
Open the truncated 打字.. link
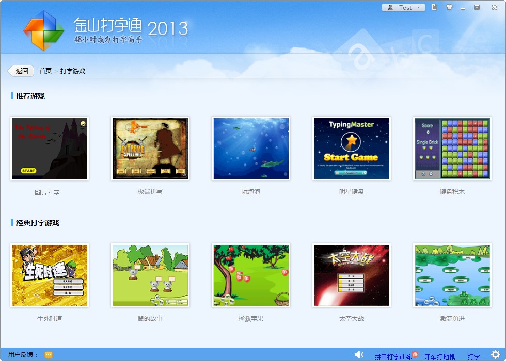pos(476,357)
